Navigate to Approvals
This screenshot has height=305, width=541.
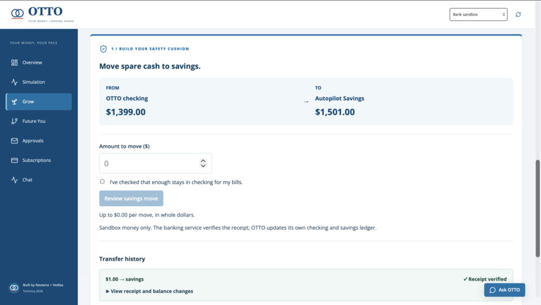click(39, 140)
